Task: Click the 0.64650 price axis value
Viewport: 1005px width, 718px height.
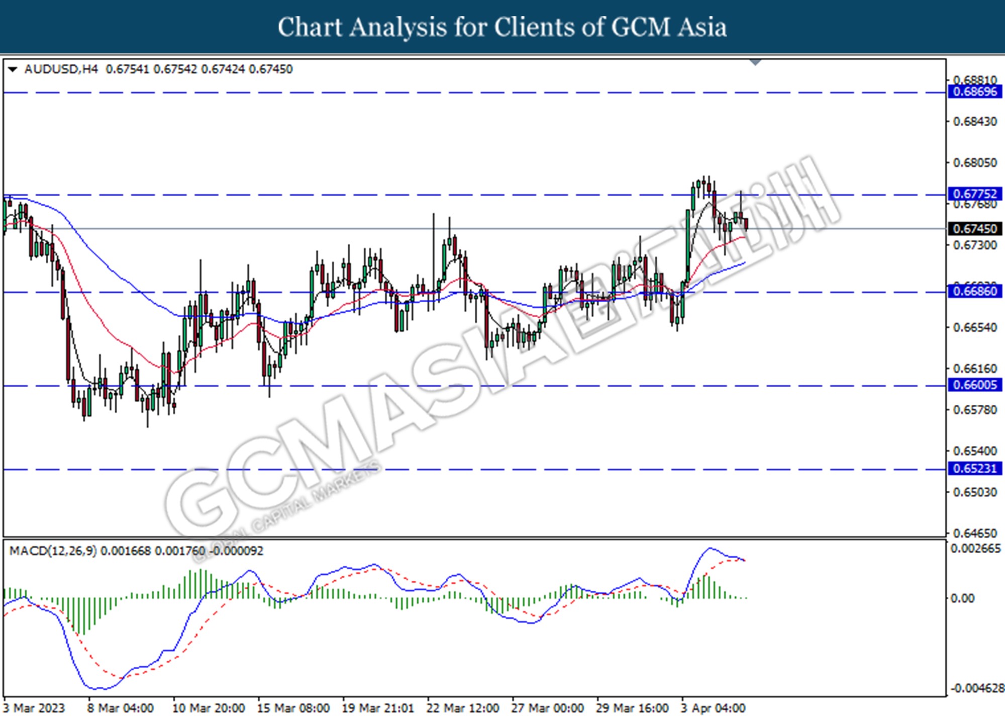Action: 975,533
